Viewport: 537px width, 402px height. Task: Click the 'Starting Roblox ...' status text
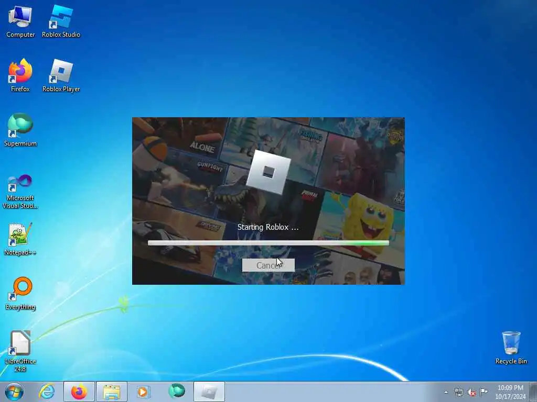pos(268,227)
